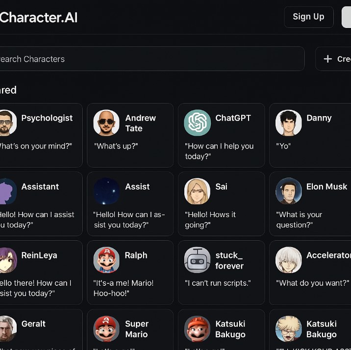Viewport: 351px width, 350px height.
Task: Click the Elon Musk portrait avatar
Action: pyautogui.click(x=289, y=191)
